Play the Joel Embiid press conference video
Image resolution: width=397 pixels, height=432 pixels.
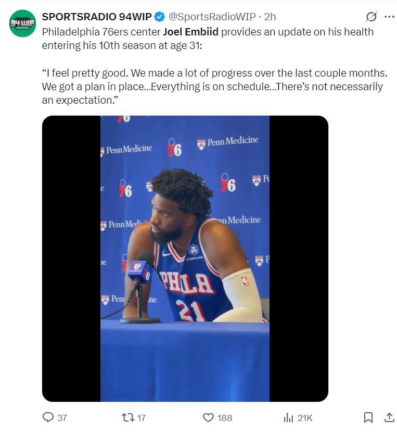[185, 258]
